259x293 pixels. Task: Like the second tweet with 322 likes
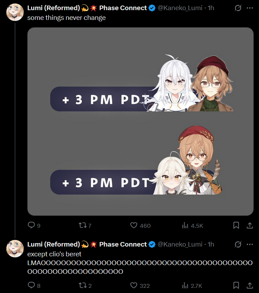click(x=134, y=285)
